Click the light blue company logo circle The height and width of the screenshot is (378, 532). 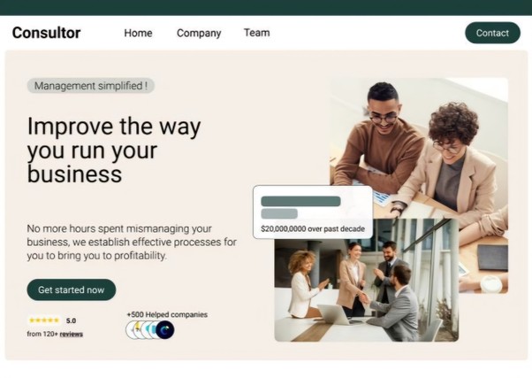(152, 329)
